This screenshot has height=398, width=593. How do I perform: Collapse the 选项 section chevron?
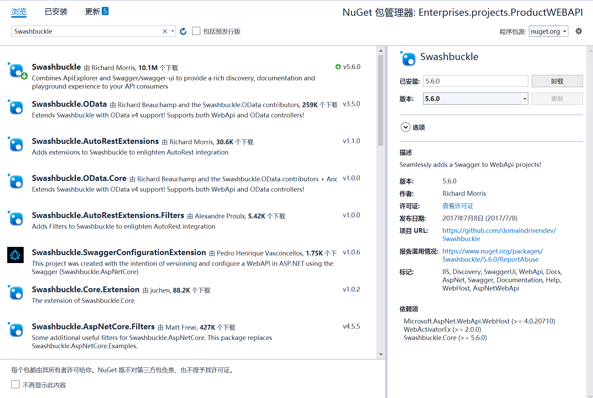pos(405,127)
